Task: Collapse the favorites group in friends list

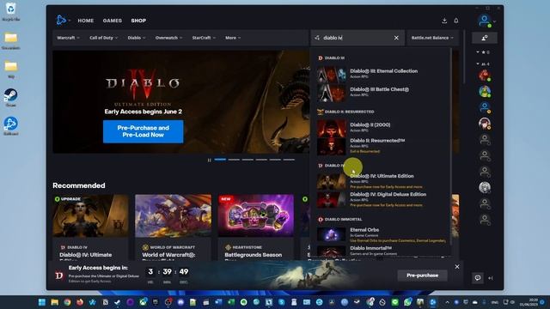Action: point(483,52)
